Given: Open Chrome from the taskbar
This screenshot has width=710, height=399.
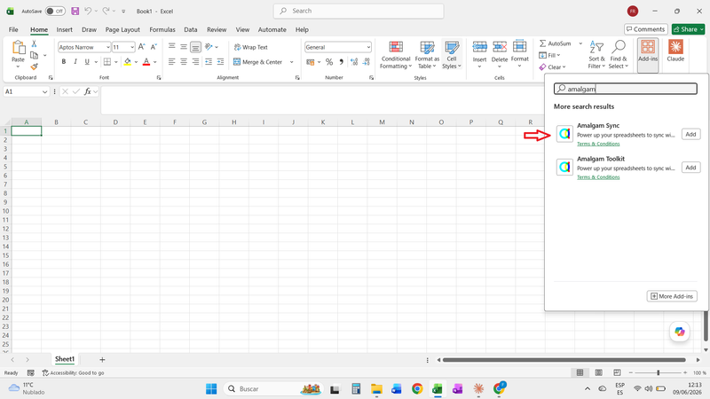Looking at the screenshot, I should point(417,388).
